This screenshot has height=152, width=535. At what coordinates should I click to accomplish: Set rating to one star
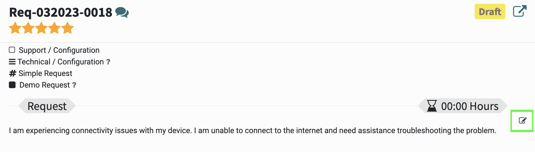pyautogui.click(x=15, y=28)
